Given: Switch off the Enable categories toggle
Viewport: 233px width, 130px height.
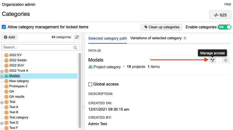Looking at the screenshot, I should pos(225,27).
